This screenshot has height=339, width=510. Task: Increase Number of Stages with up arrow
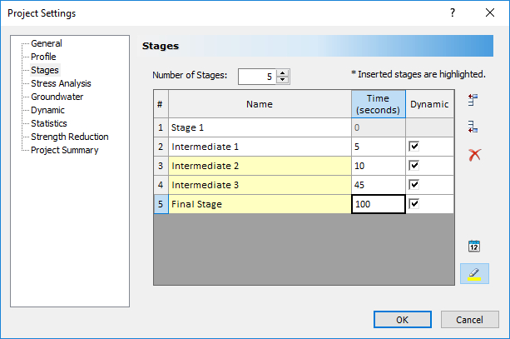pyautogui.click(x=283, y=72)
